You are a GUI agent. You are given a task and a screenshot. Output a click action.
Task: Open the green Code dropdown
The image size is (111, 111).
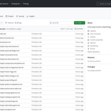(80, 23)
